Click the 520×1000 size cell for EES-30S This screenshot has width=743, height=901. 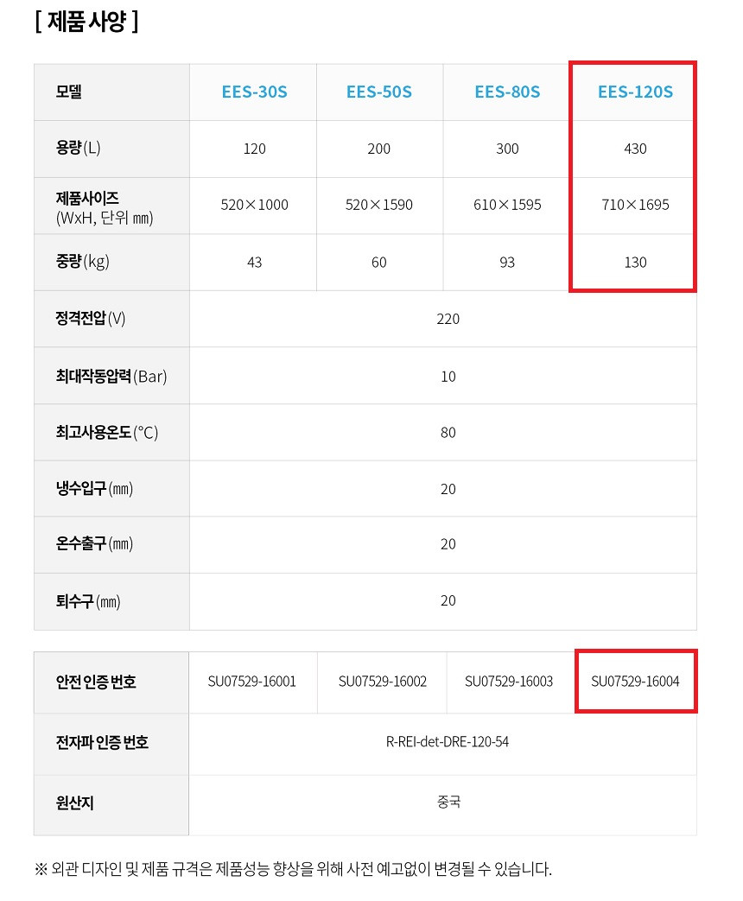(254, 205)
